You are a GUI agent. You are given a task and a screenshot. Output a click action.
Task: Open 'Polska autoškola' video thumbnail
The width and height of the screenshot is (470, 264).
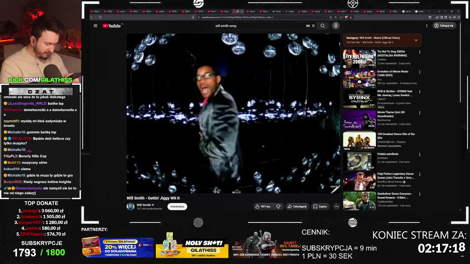click(x=359, y=161)
